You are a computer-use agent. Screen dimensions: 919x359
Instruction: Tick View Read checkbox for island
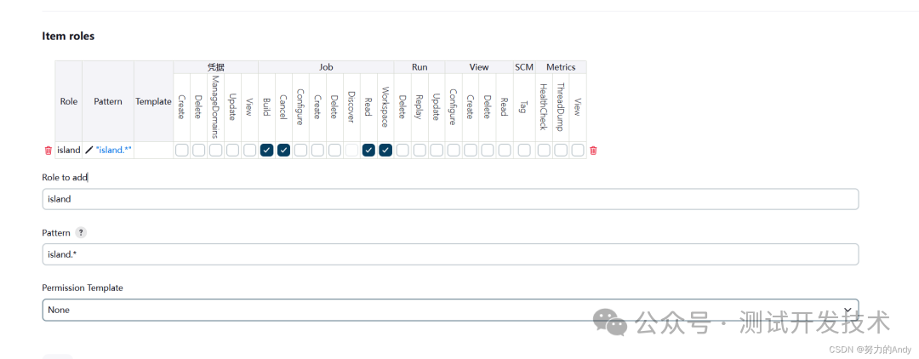pyautogui.click(x=505, y=150)
